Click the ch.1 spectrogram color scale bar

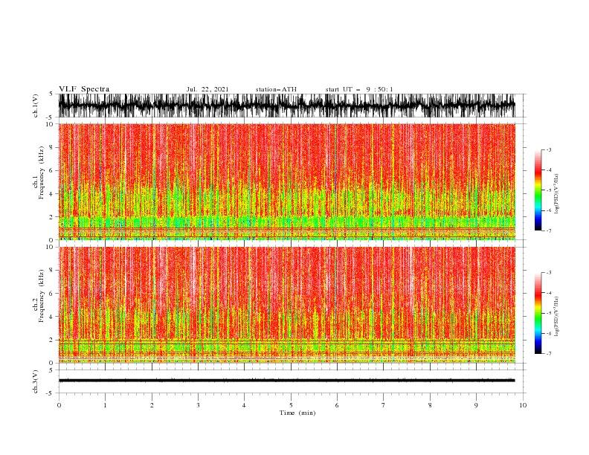(538, 190)
